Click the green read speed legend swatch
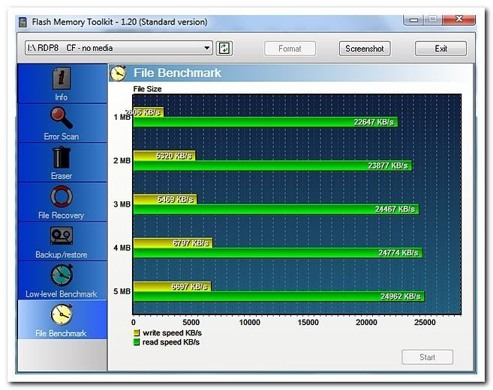 click(x=137, y=342)
